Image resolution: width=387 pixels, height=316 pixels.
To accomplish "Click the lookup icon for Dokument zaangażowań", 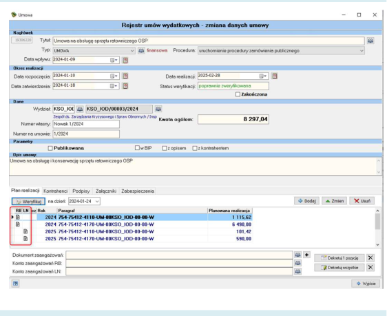I will [x=298, y=255].
